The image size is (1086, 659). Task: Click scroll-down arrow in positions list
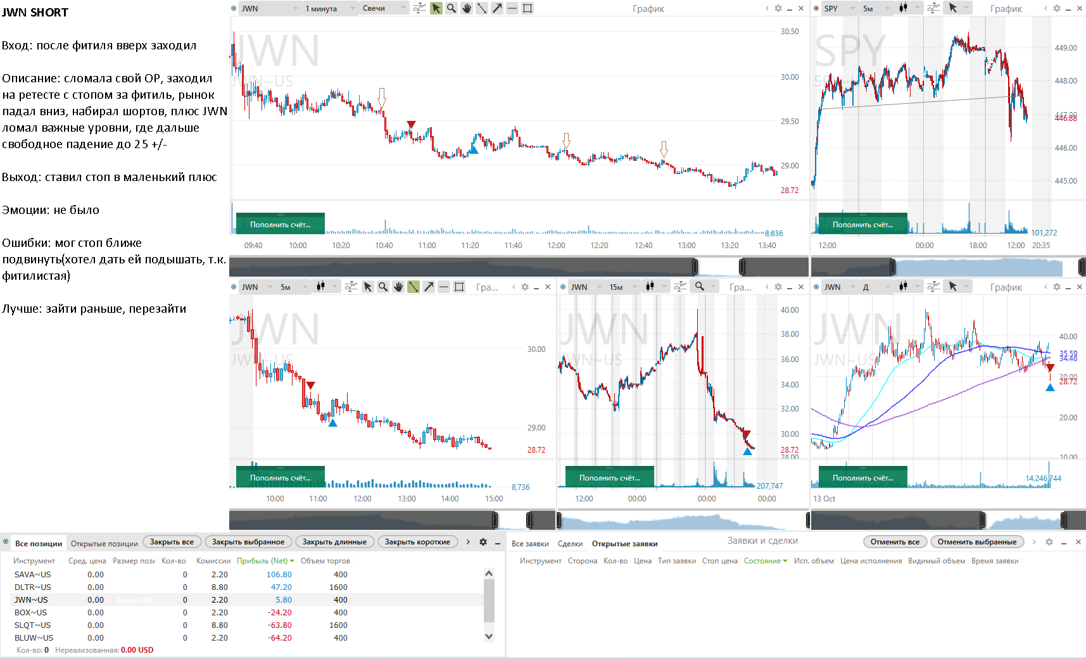(x=488, y=636)
